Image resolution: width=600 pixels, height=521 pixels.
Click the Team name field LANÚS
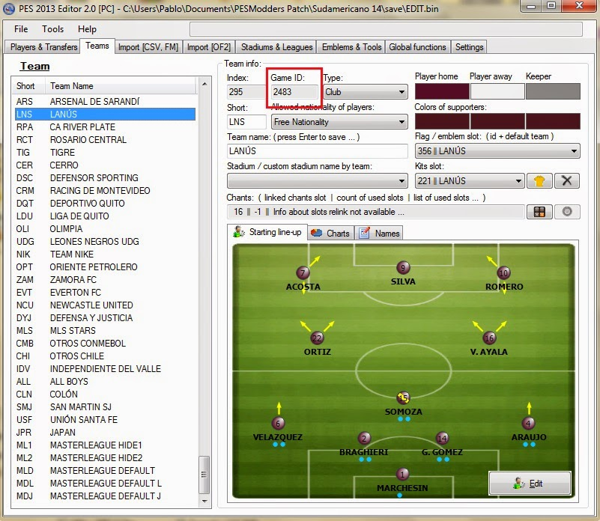317,150
